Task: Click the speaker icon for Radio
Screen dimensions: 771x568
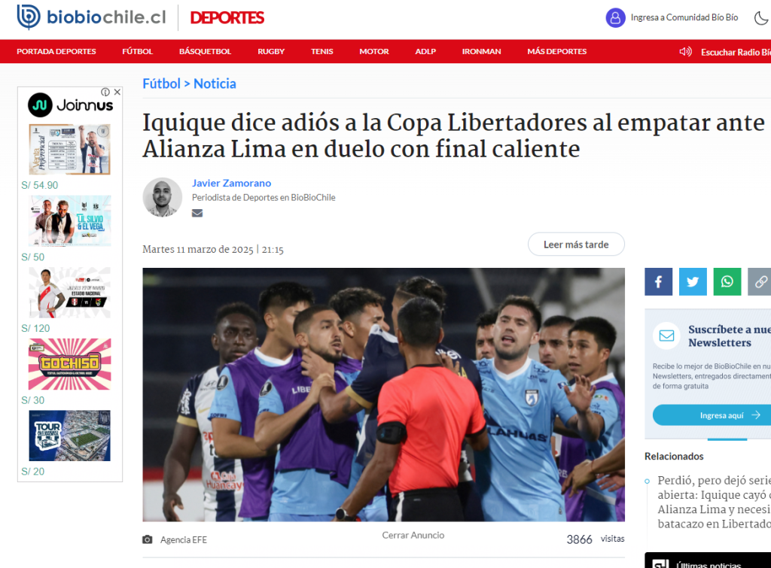Action: point(685,52)
